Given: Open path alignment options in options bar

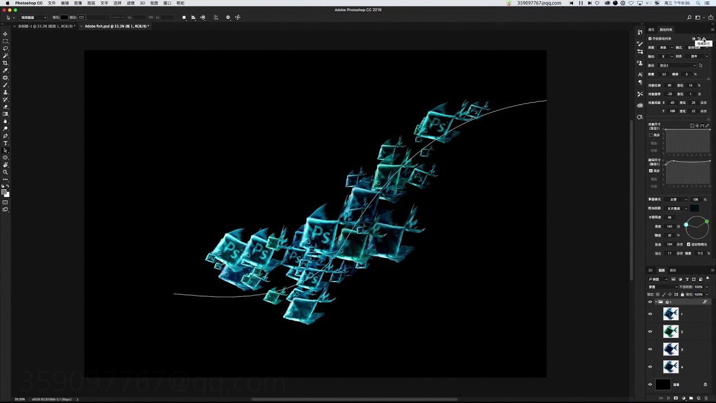Looking at the screenshot, I should (x=194, y=17).
